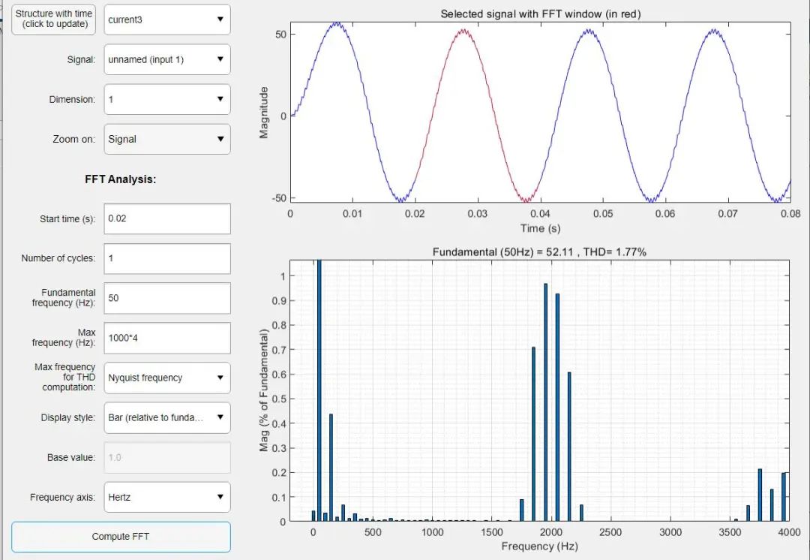Click the Selected signal plot title
This screenshot has width=810, height=560.
click(540, 14)
